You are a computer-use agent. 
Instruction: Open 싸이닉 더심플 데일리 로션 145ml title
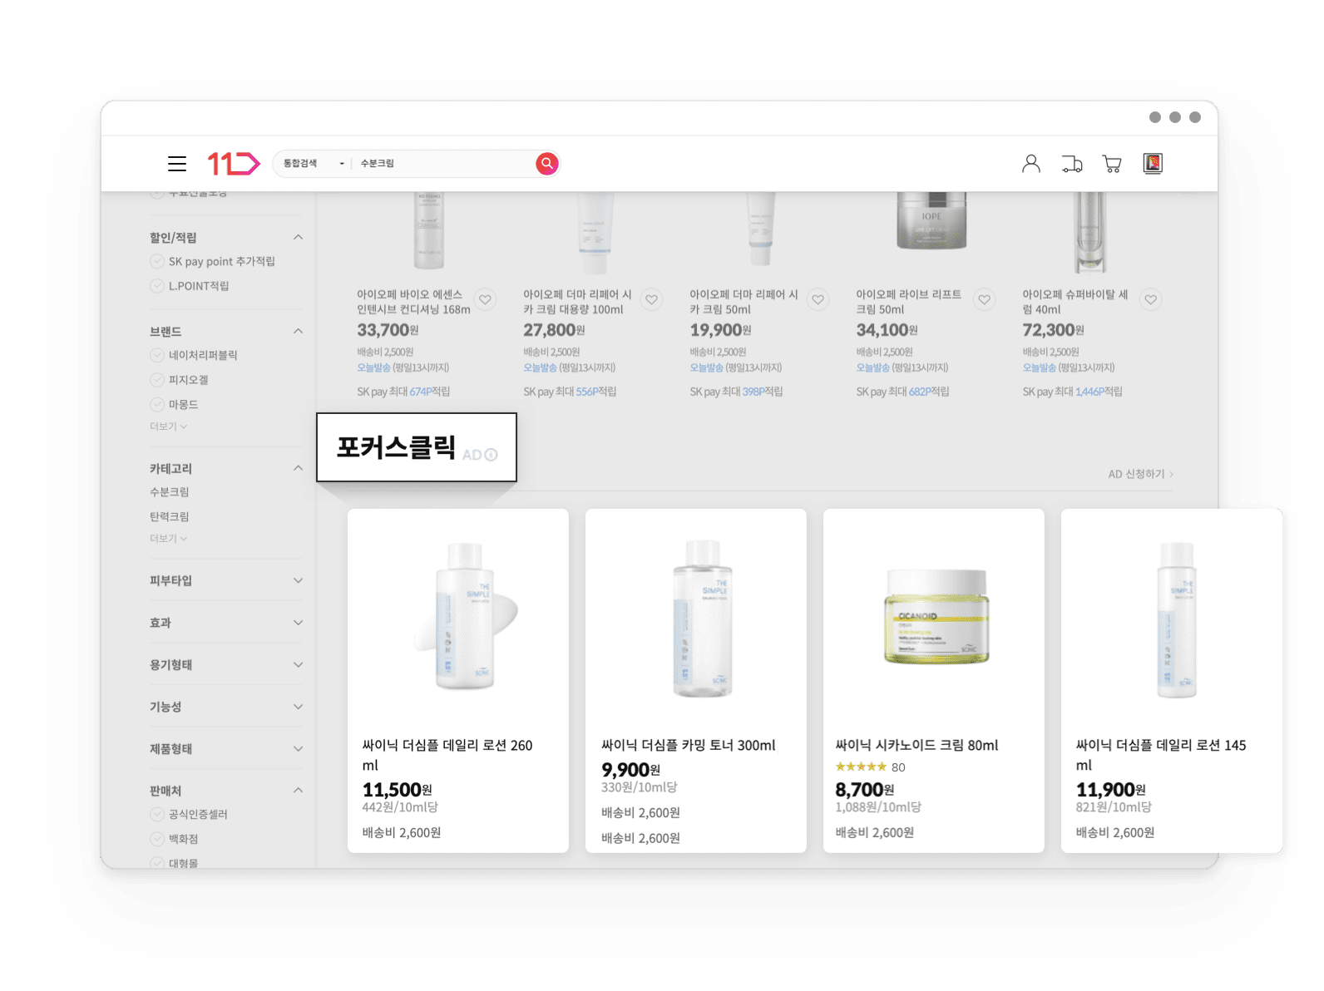coord(1161,755)
